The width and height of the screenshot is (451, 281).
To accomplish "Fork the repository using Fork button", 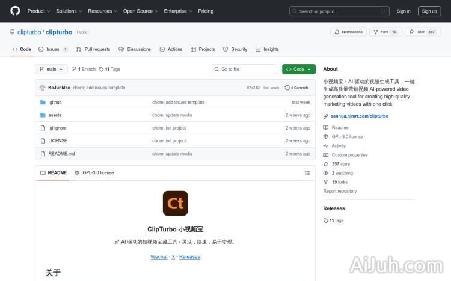I will click(385, 32).
